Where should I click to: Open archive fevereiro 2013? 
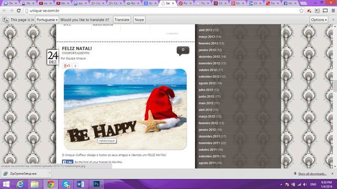(x=211, y=43)
